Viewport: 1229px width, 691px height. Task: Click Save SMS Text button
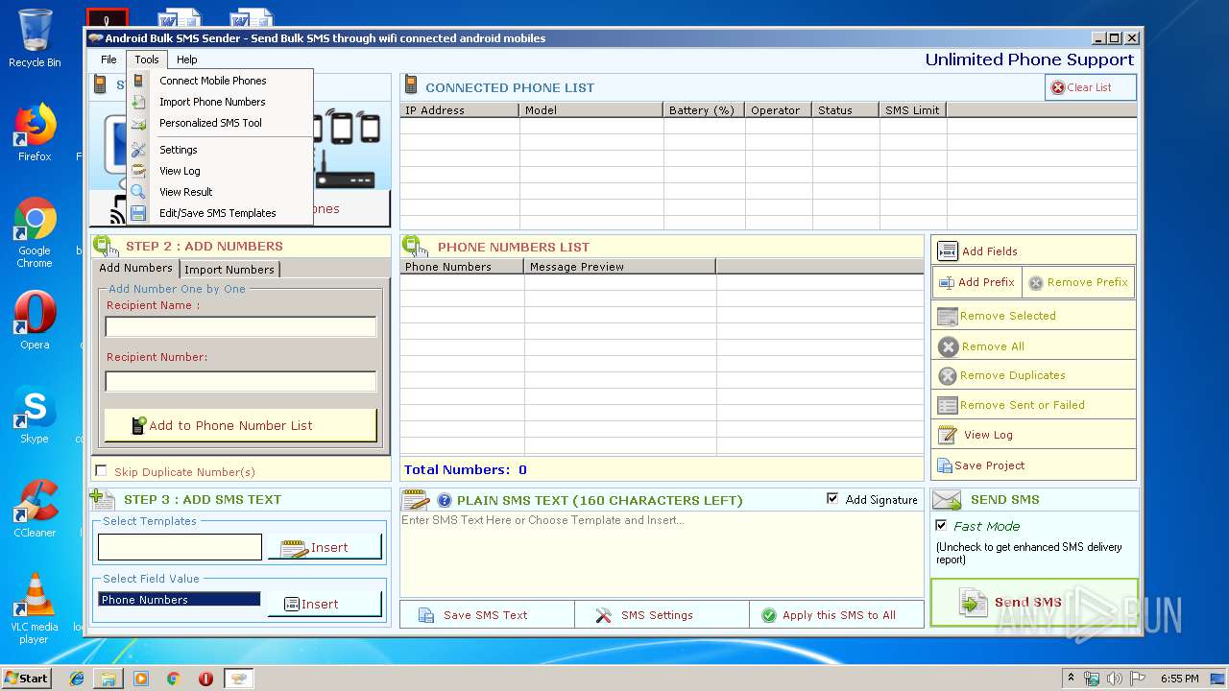[x=487, y=615]
